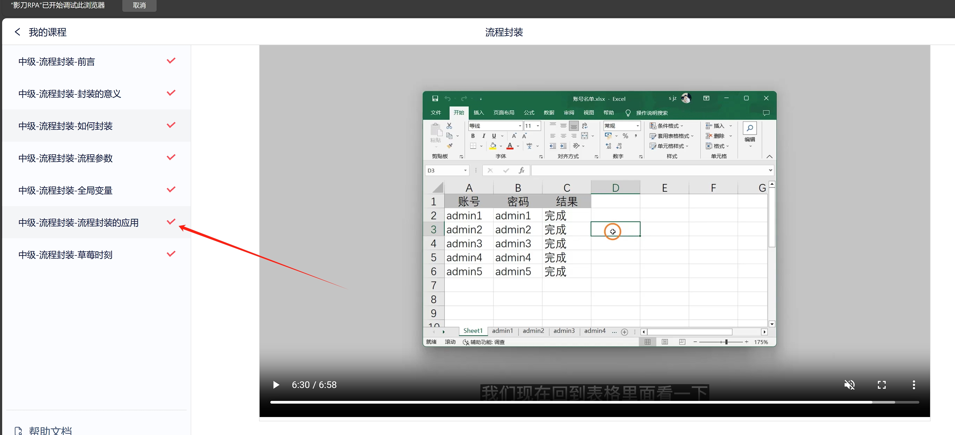Click the video progress bar
This screenshot has width=955, height=435.
(556, 402)
